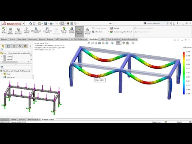
Task: Expand External Loads Advisor dropdown arrow
Action: click(36, 36)
